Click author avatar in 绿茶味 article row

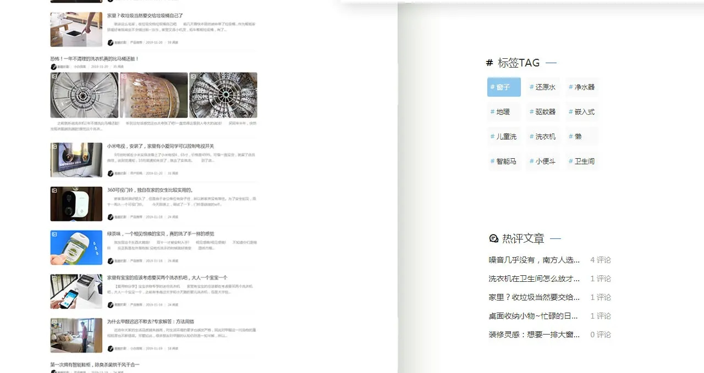111,261
